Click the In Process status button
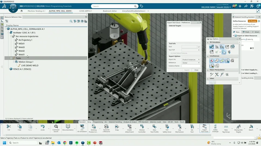The width and height of the screenshot is (261, 146). pos(252,21)
